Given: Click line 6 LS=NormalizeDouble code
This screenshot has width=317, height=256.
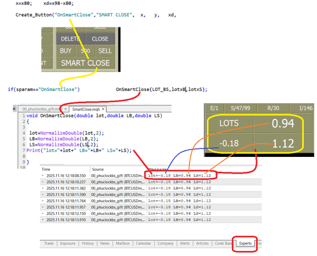Looking at the screenshot, I should (64, 145).
